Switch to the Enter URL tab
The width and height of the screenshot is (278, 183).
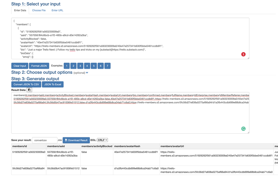click(57, 10)
